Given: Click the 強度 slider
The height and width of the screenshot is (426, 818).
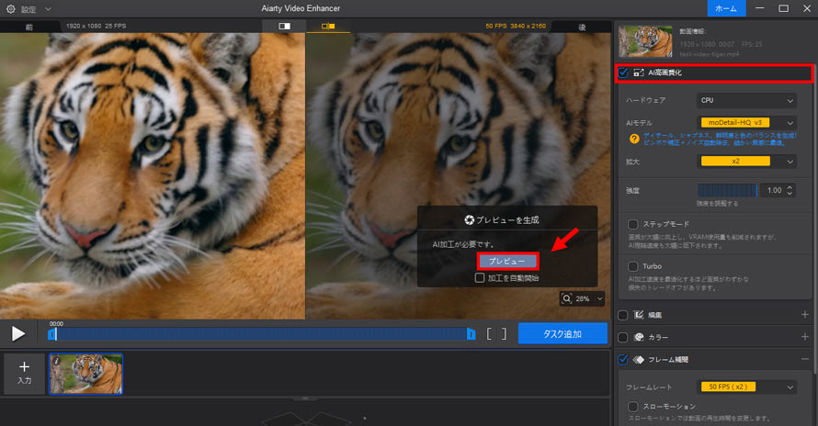Looking at the screenshot, I should click(x=727, y=190).
